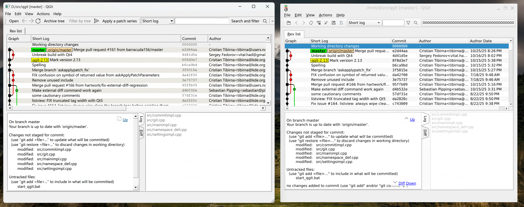The width and height of the screenshot is (524, 207).
Task: Toggle the funnel filter icon in right window
Action: point(408,23)
